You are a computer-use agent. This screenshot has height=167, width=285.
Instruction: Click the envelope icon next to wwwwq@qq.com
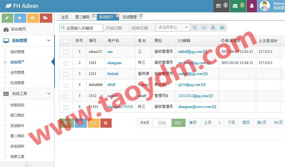pyautogui.click(x=208, y=63)
